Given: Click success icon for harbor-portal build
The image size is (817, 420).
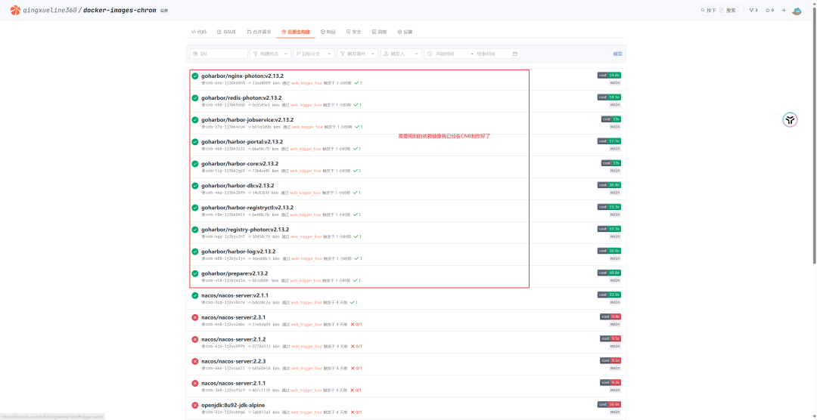Looking at the screenshot, I should point(195,141).
